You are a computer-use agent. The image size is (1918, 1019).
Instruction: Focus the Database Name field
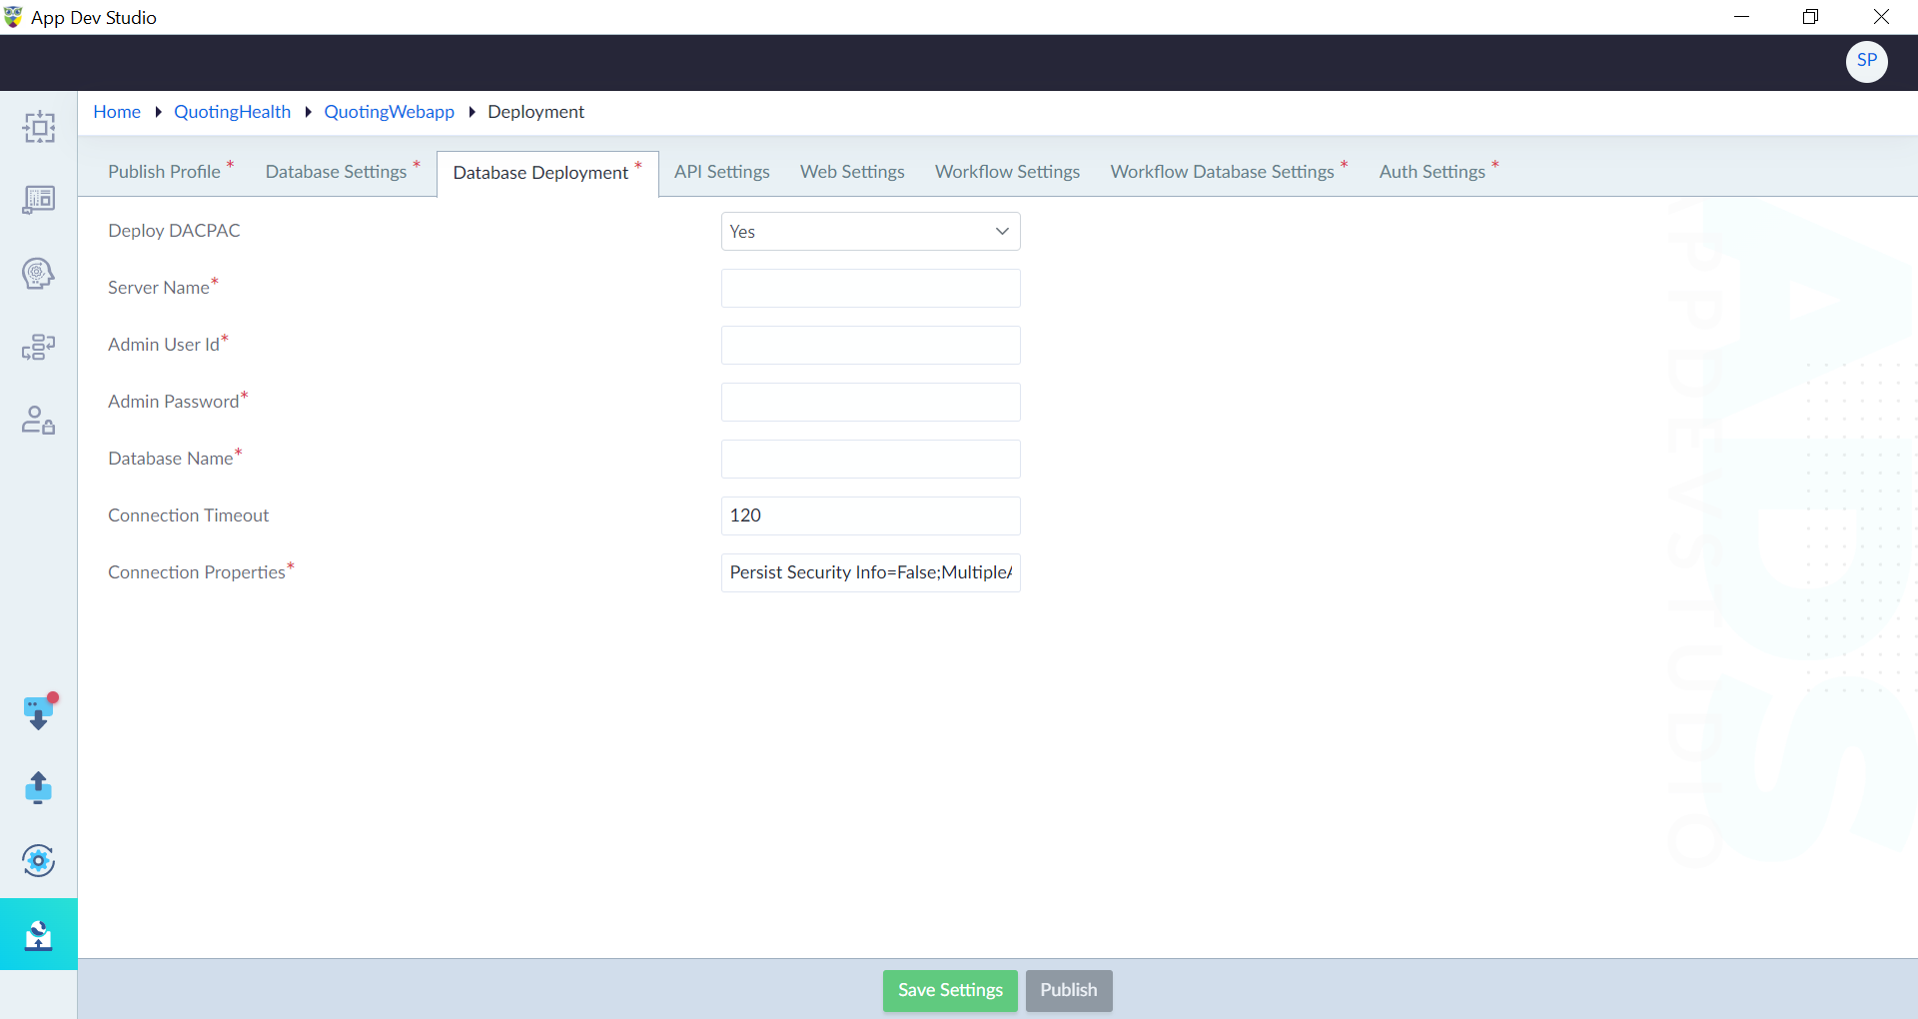click(870, 460)
